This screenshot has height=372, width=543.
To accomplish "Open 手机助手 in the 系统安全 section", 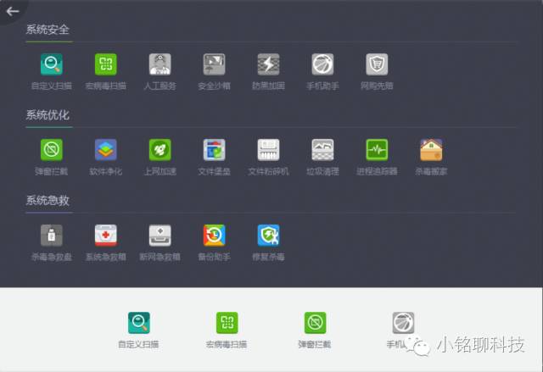I will point(322,64).
